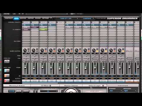Screen dimensions: 142x106
Task: Expand the Voice & Layer panel with its icon
Action: 103,86
